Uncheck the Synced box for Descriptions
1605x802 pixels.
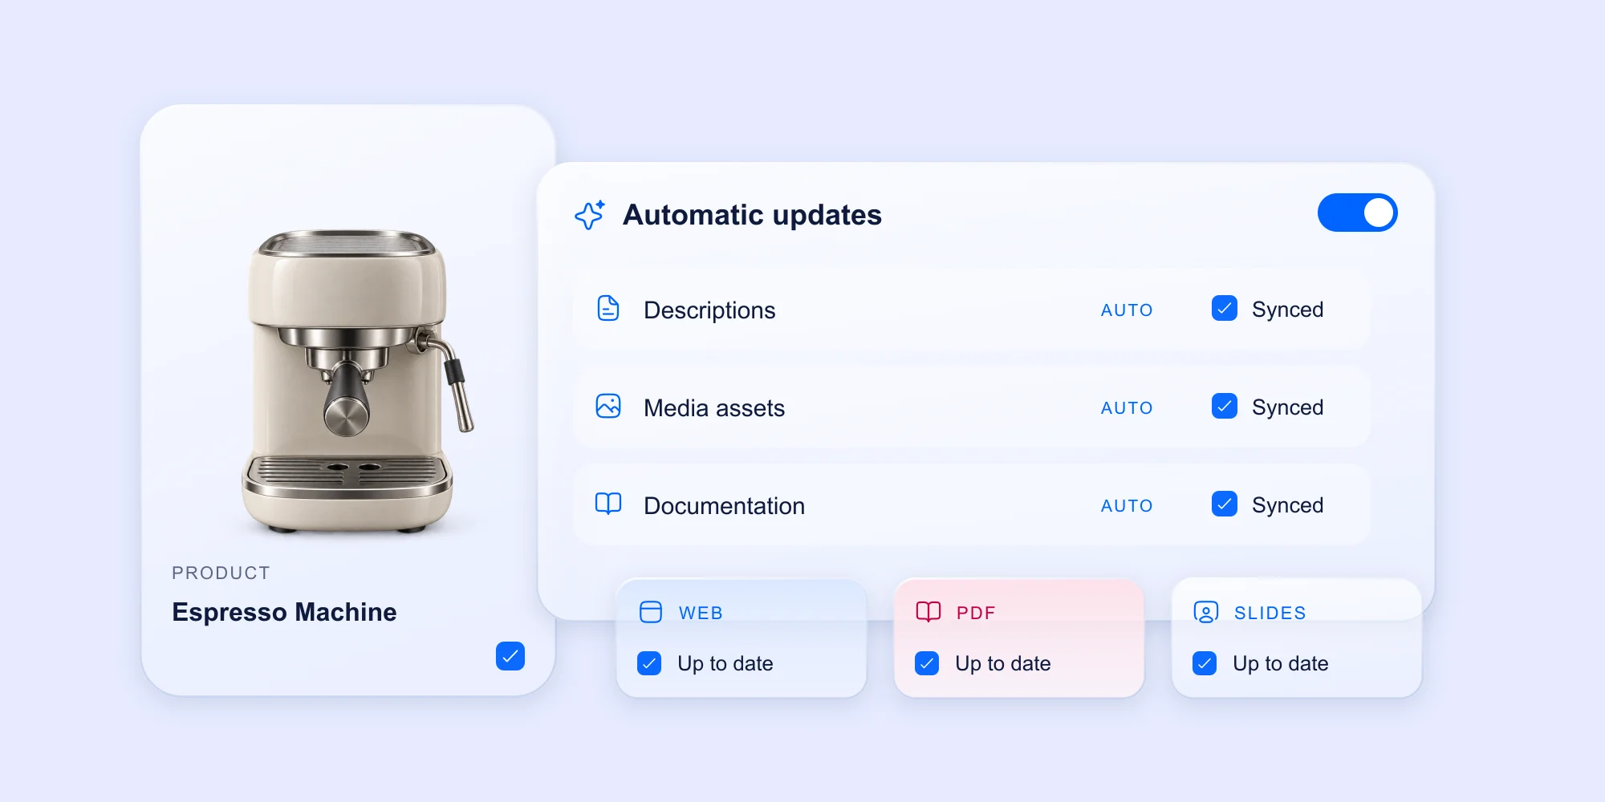[x=1225, y=308]
